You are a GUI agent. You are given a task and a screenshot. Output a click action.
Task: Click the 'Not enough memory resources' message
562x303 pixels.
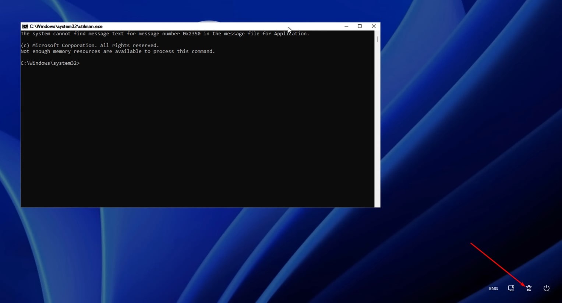tap(118, 52)
